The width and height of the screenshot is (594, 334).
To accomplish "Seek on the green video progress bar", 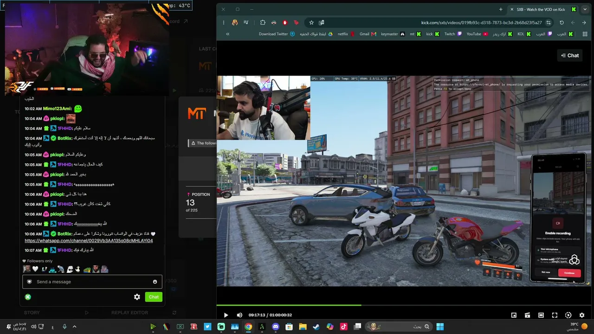I will coord(404,305).
